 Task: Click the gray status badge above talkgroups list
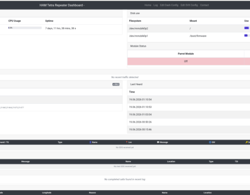pos(116,84)
